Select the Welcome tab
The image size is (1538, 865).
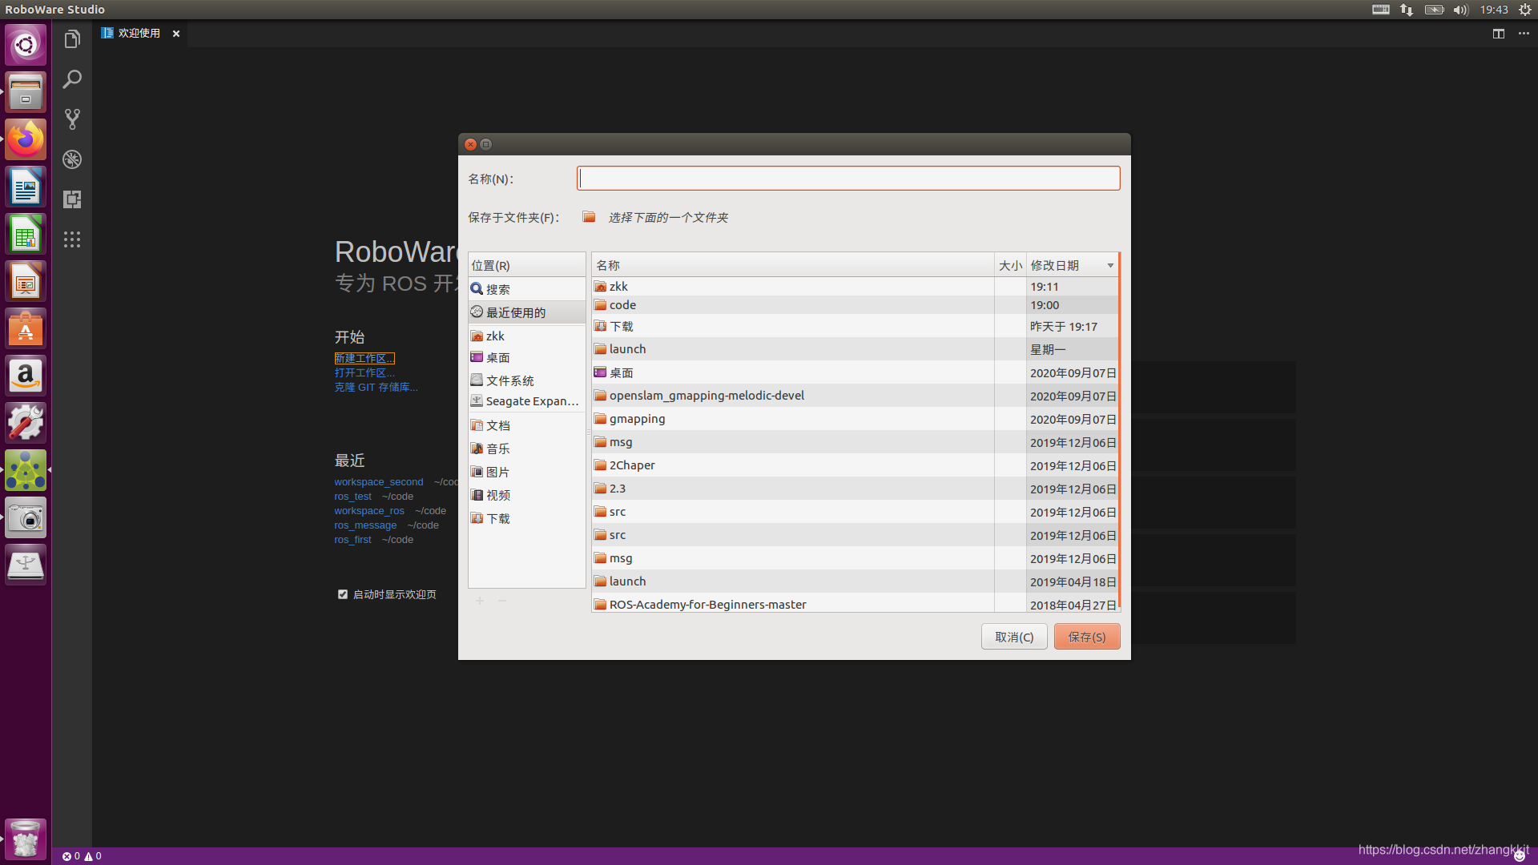point(138,34)
